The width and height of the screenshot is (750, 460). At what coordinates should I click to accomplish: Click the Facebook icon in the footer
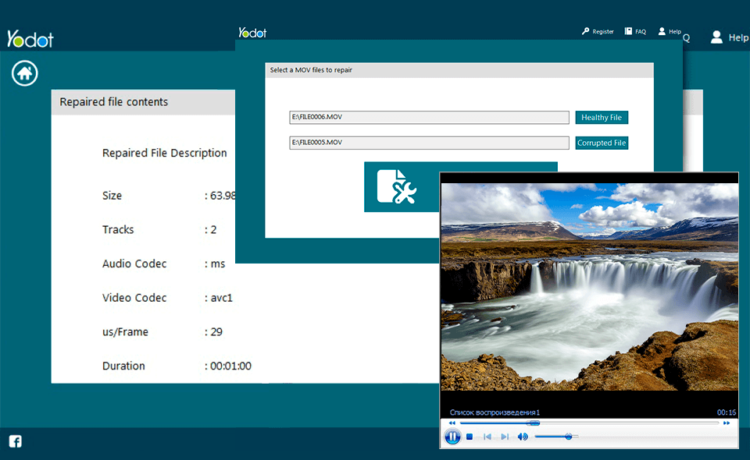[15, 441]
